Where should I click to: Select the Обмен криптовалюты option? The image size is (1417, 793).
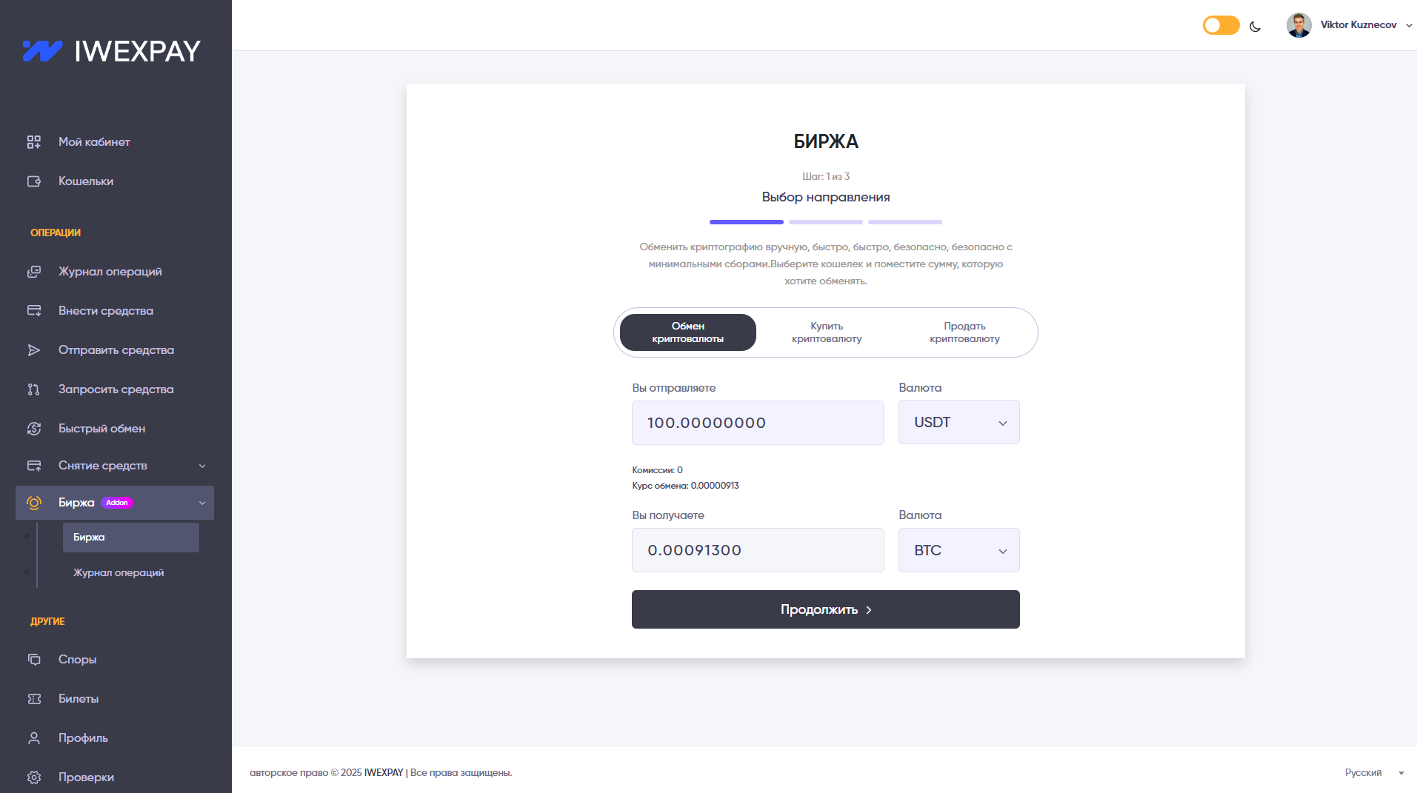tap(687, 332)
